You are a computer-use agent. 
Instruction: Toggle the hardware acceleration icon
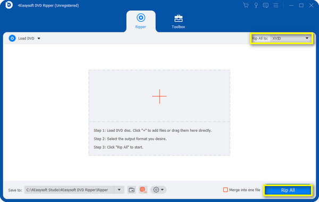143,190
